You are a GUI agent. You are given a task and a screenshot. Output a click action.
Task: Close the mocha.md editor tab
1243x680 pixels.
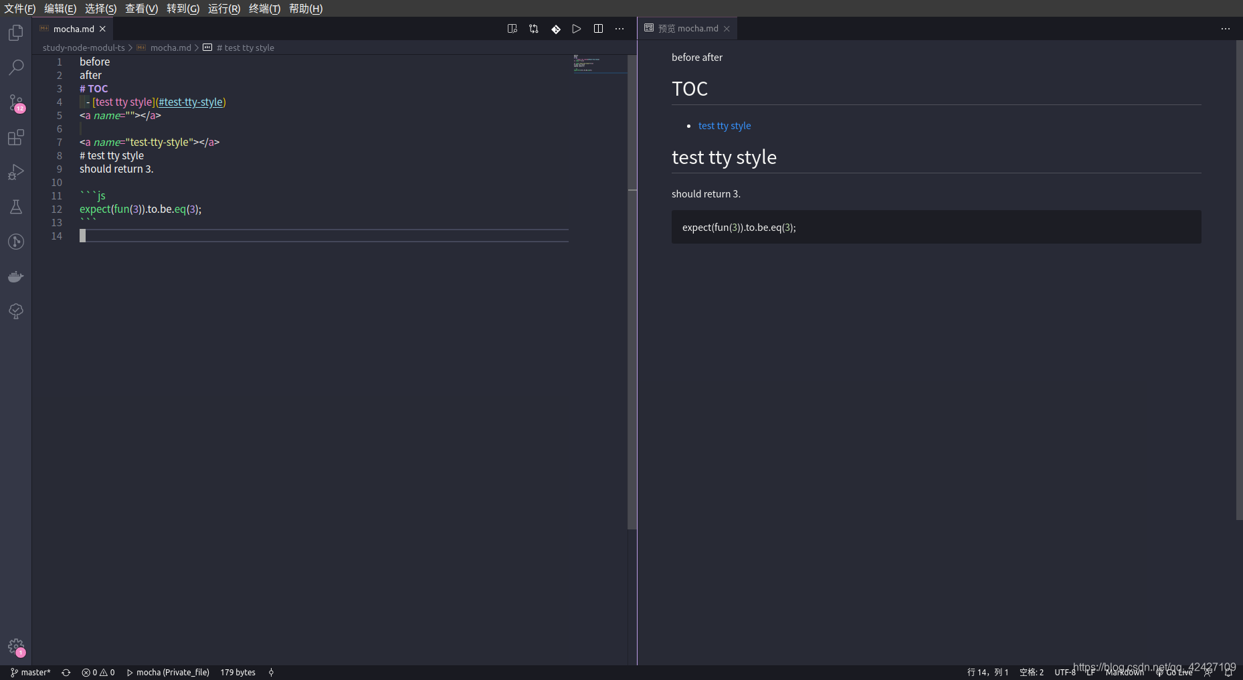coord(102,29)
